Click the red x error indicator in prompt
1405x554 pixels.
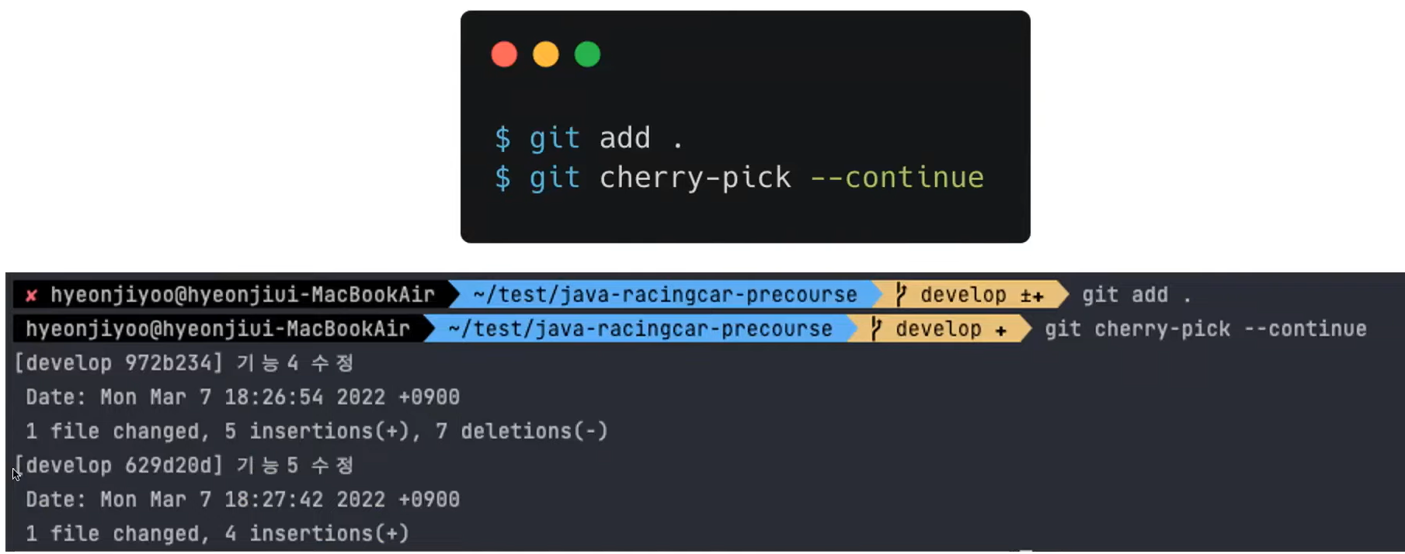(x=32, y=295)
